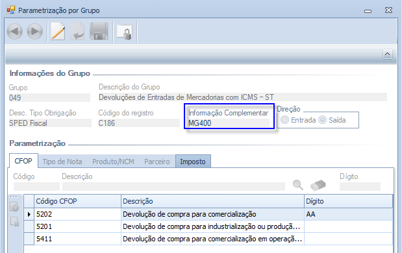Select the Entrada radio button
Image resolution: width=402 pixels, height=253 pixels.
(284, 120)
